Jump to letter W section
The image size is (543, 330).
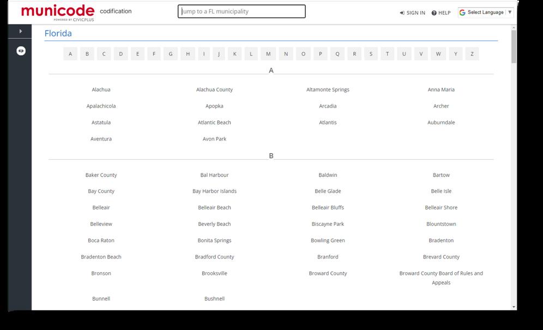(438, 54)
